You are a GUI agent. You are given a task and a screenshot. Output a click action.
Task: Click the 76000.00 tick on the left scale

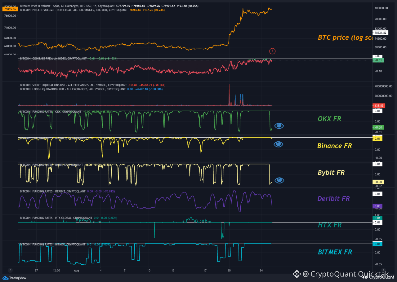pos(10,15)
